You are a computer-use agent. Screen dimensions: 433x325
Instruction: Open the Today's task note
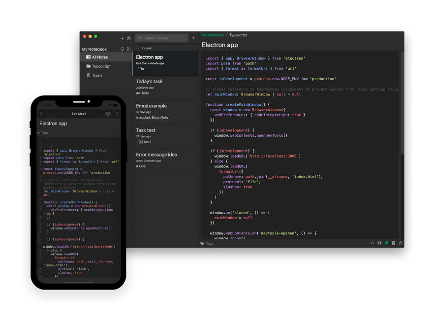165,88
